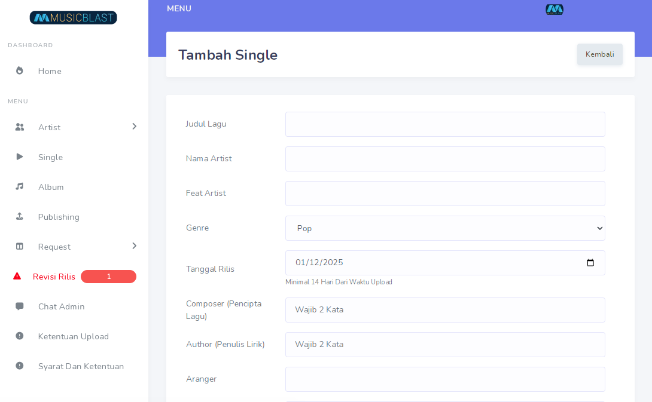The width and height of the screenshot is (652, 402).
Task: Click the Home flame icon in sidebar
Action: coord(20,70)
